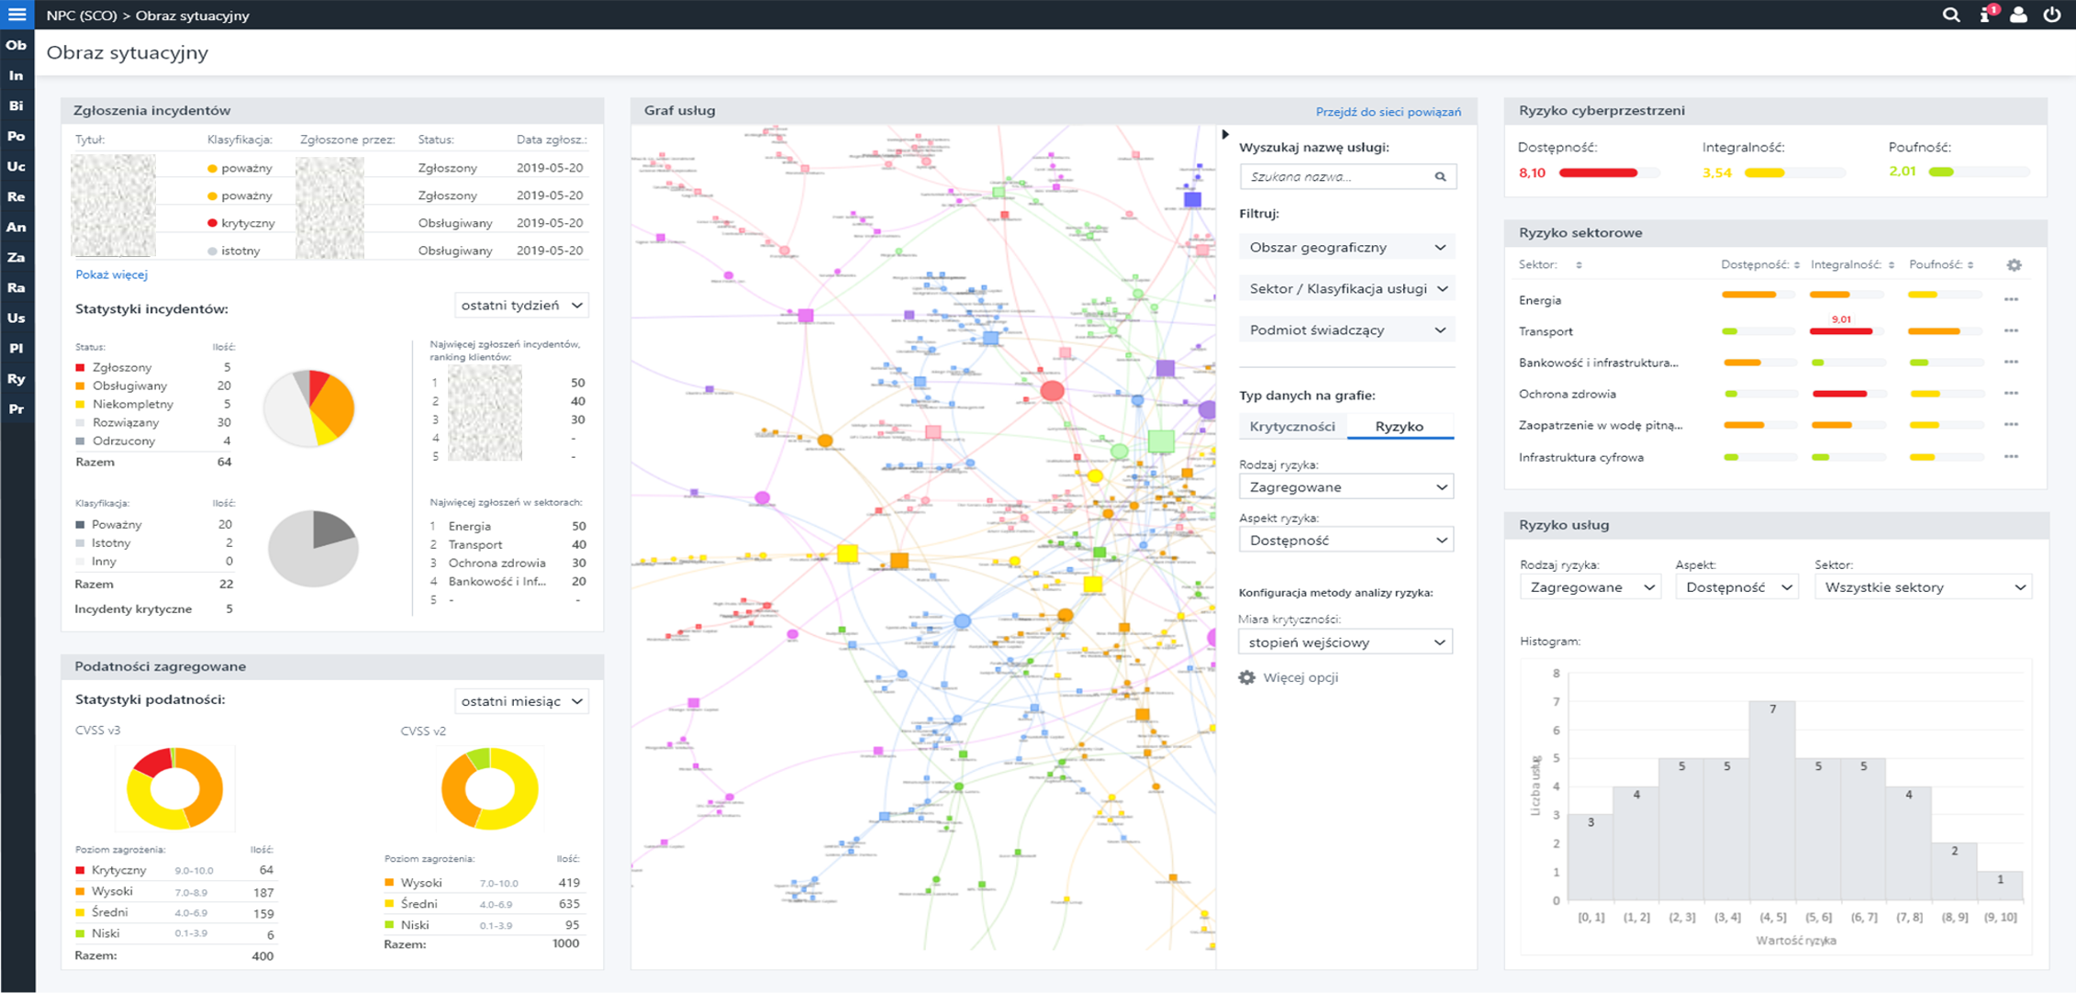
Task: Click the Szukana nazwa search field
Action: coord(1335,176)
